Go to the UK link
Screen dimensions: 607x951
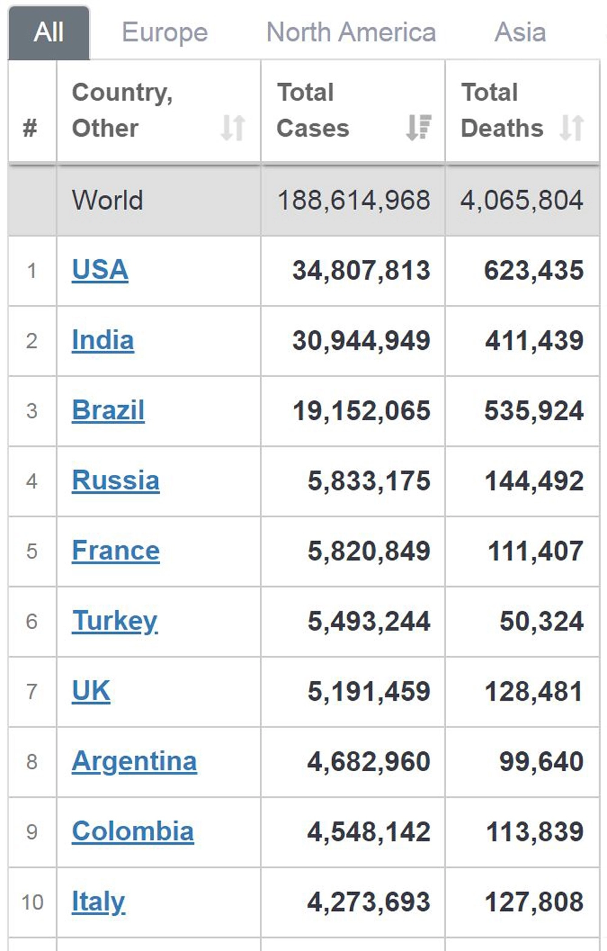pyautogui.click(x=91, y=691)
